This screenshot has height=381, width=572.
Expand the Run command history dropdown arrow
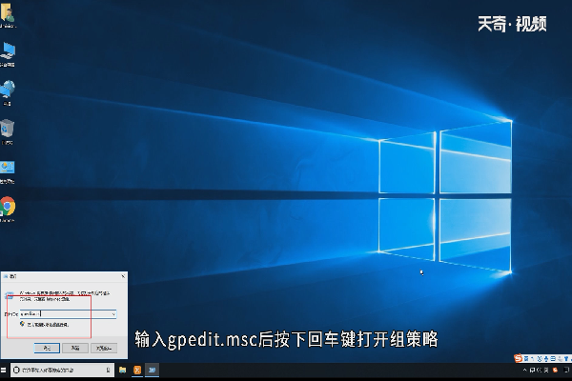113,313
